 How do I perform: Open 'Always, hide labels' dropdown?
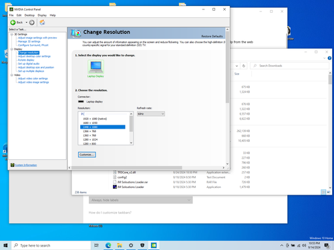click(141, 200)
